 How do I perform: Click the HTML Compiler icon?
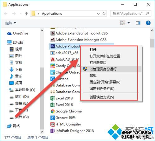click(x=53, y=124)
